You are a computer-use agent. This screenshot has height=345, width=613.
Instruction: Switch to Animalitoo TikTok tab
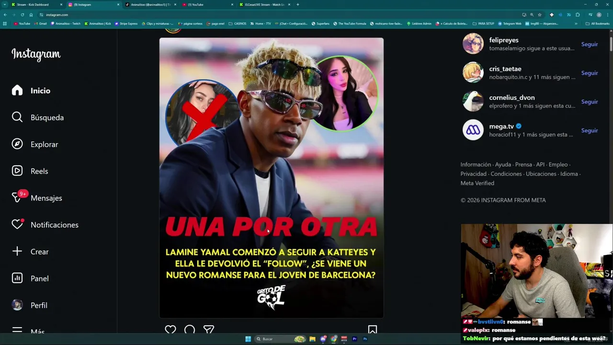[x=150, y=4]
